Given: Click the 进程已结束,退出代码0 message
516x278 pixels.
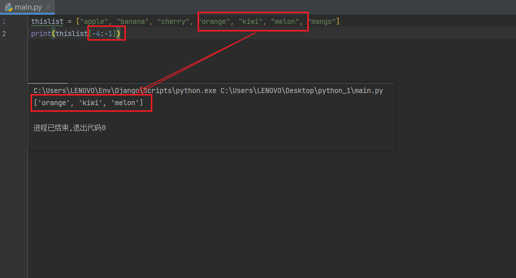Looking at the screenshot, I should (x=70, y=128).
